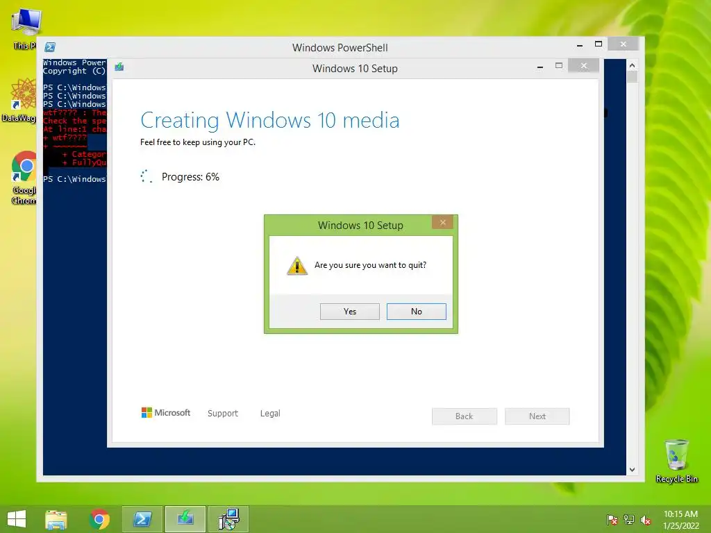Close the Windows PowerShell window
This screenshot has height=533, width=711.
(624, 44)
